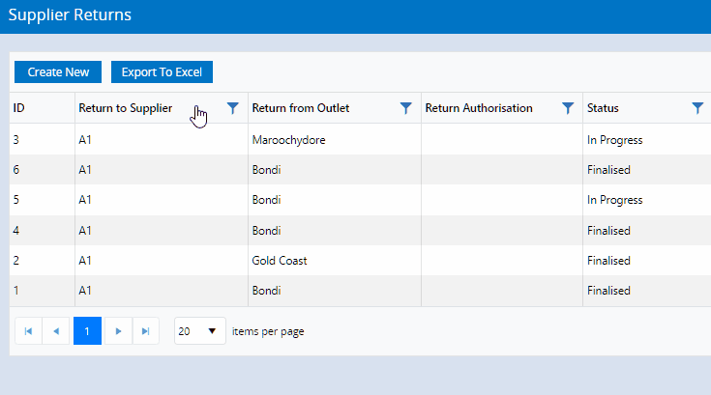Click ID 1 in the table
Image resolution: width=711 pixels, height=395 pixels.
tap(16, 291)
